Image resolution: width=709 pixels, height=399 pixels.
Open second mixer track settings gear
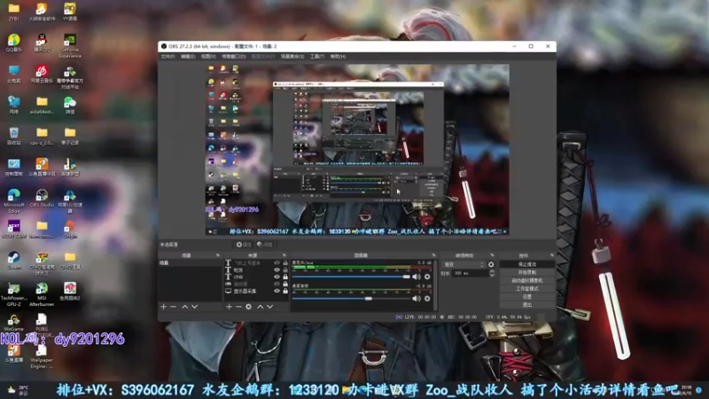point(427,299)
